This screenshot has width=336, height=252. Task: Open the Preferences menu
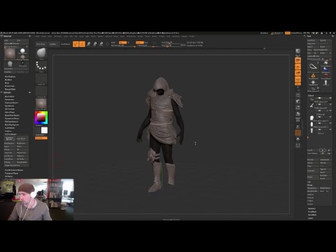pos(131,36)
